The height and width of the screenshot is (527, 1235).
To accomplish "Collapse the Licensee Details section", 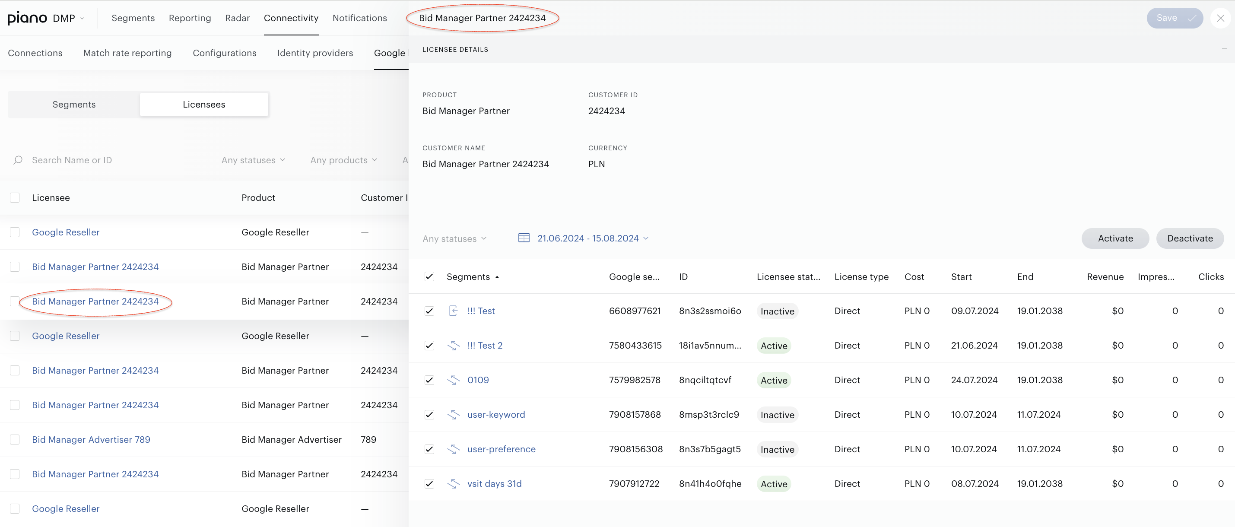I will (1224, 49).
